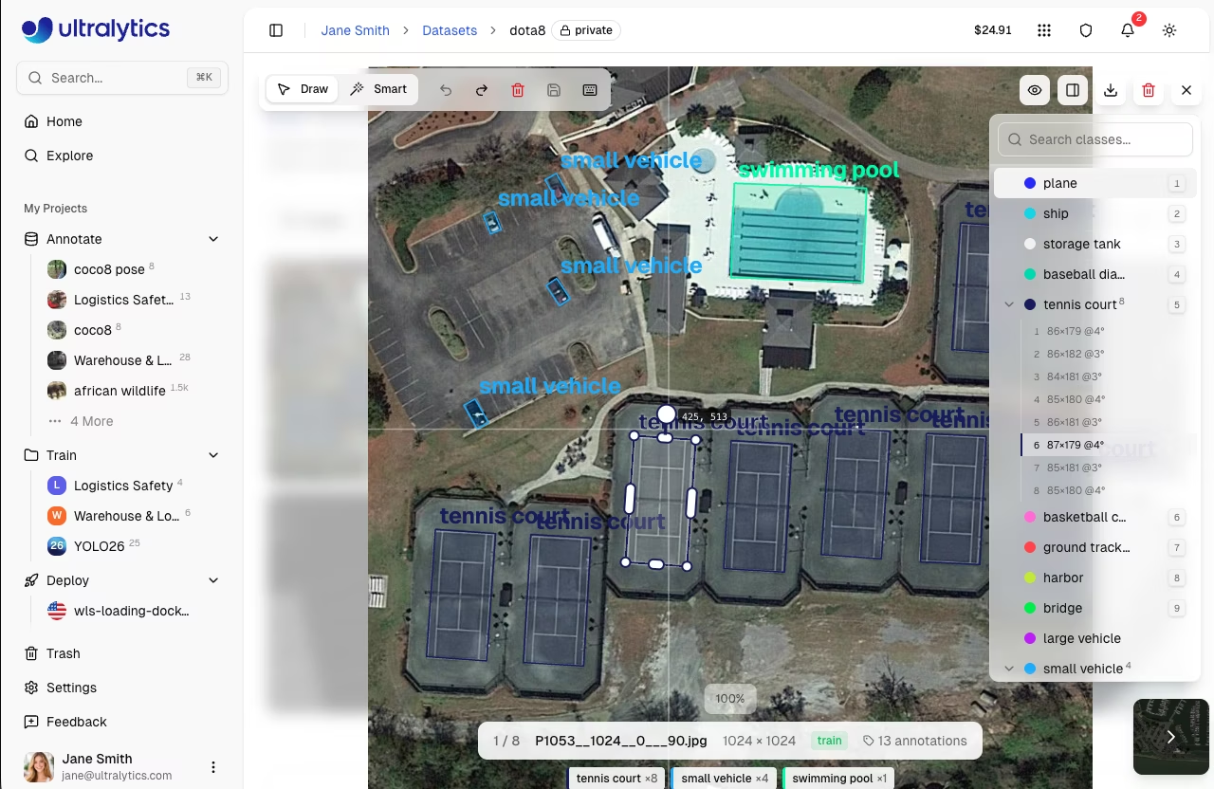Focus the Search classes input field

(x=1095, y=139)
